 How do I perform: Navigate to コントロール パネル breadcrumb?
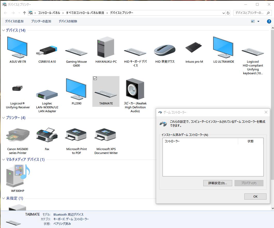pyautogui.click(x=49, y=13)
